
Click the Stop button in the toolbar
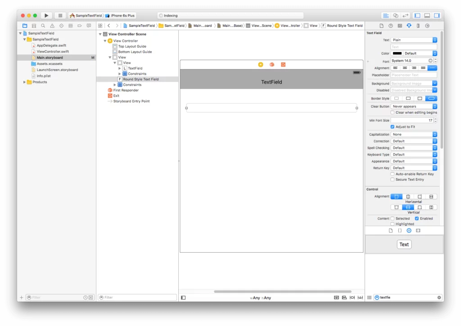pos(60,15)
